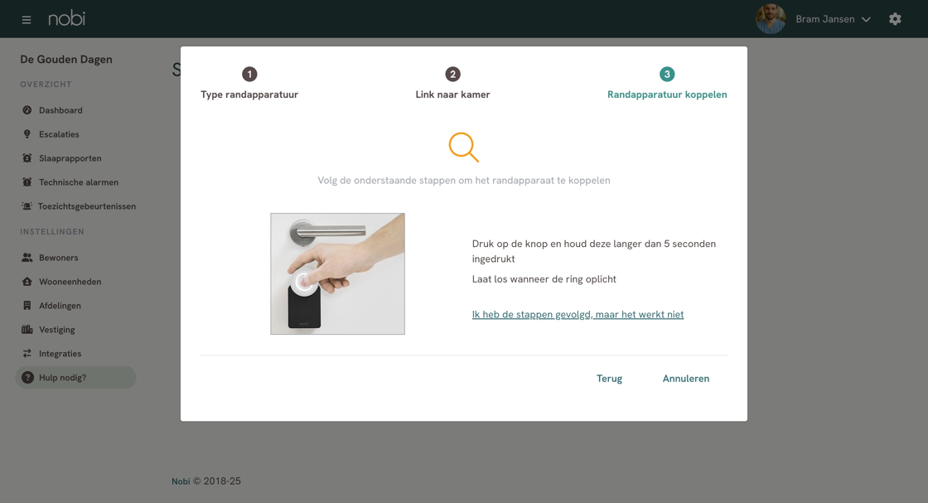
Task: Open Toezichtsgebeurtenissen menu item
Action: pos(78,206)
